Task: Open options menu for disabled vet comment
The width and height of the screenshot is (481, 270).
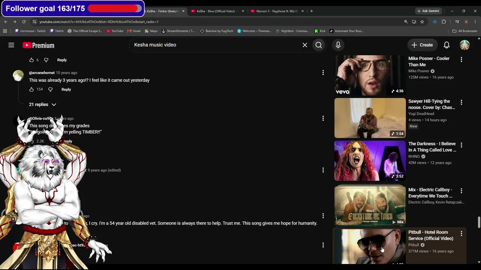Action: (x=323, y=216)
